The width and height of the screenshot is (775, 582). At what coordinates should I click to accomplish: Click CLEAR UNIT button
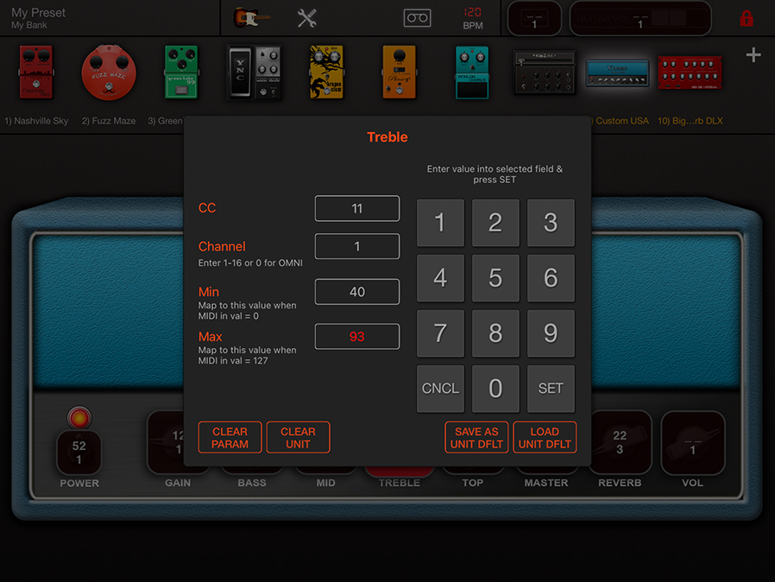[298, 438]
